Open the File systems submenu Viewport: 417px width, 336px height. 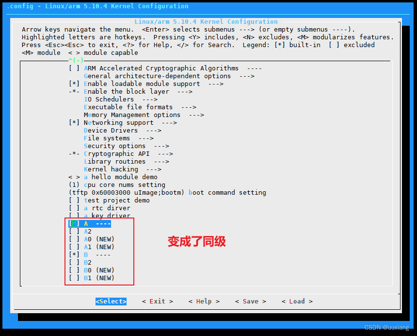[x=119, y=138]
